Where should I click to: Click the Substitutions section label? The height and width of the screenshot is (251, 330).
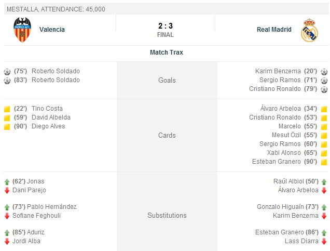[x=167, y=216]
